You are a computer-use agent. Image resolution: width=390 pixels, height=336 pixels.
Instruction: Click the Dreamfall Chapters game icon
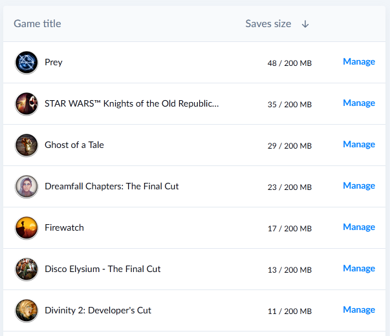(x=27, y=186)
